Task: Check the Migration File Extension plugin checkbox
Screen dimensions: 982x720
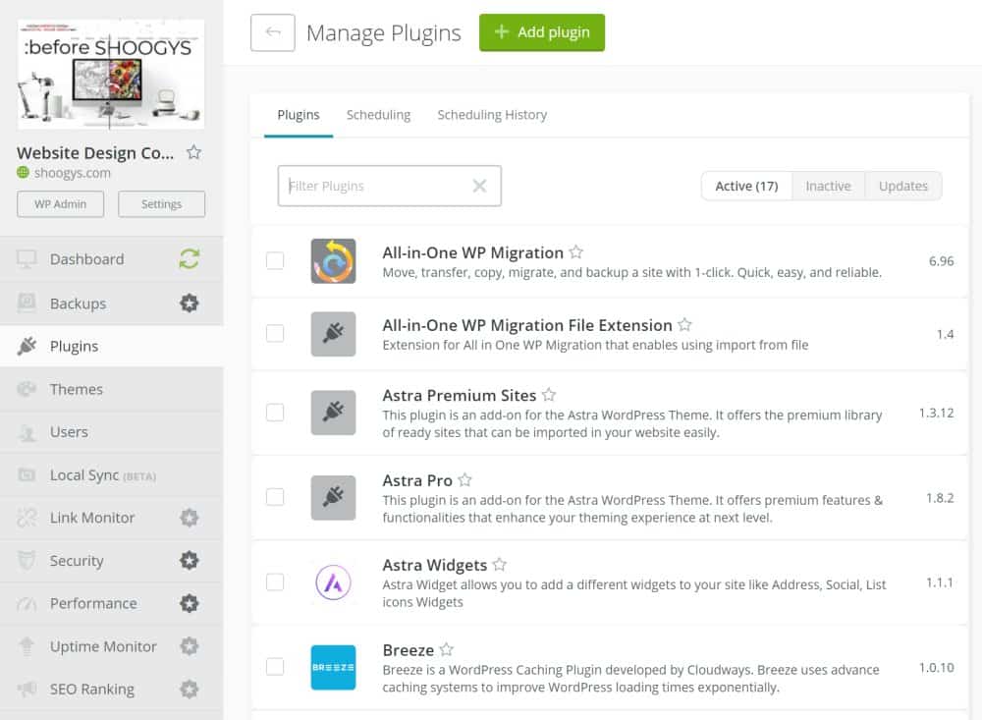Action: (275, 333)
